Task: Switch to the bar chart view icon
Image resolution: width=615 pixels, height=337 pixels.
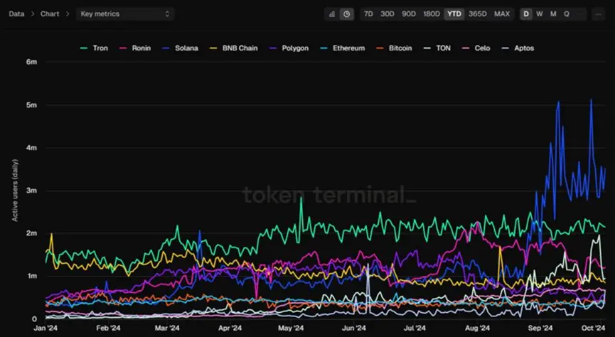Action: point(332,14)
